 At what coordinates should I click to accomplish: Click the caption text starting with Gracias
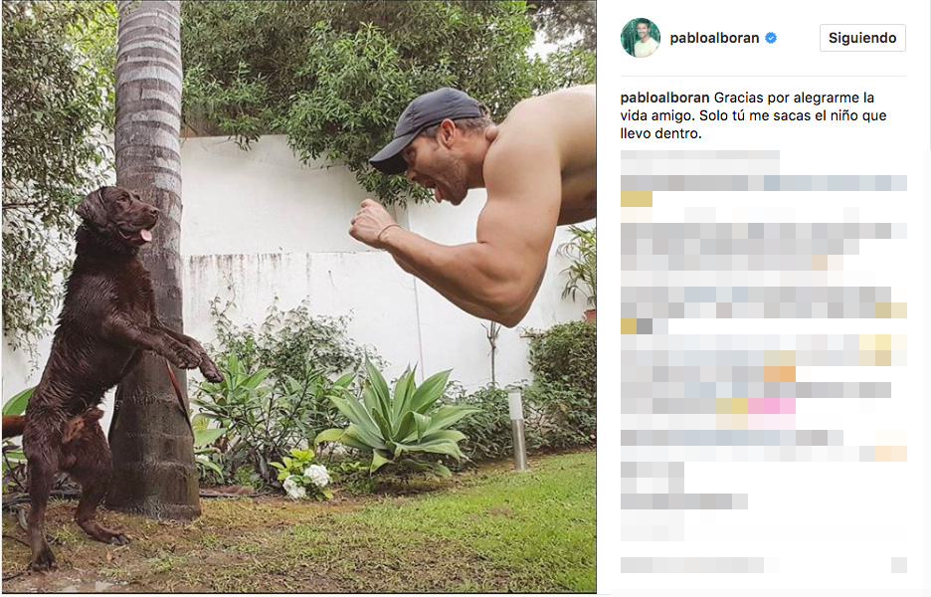point(754,115)
